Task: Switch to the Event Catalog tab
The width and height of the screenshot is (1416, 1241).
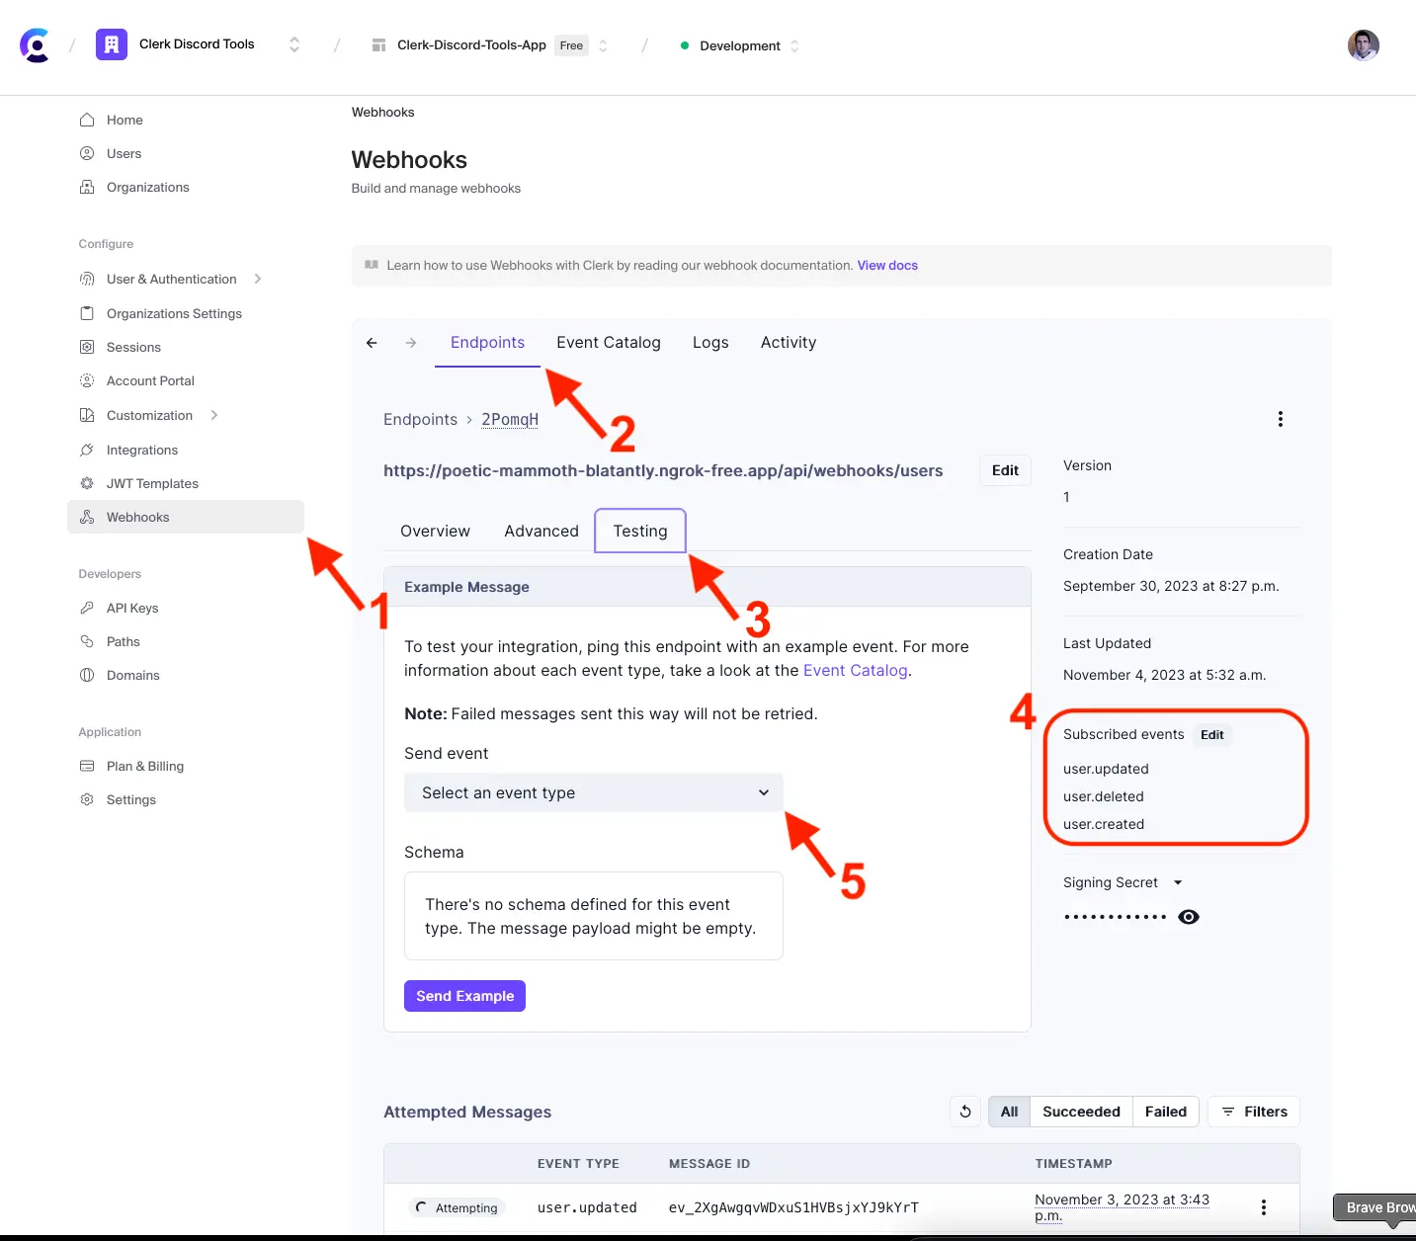Action: (x=609, y=343)
